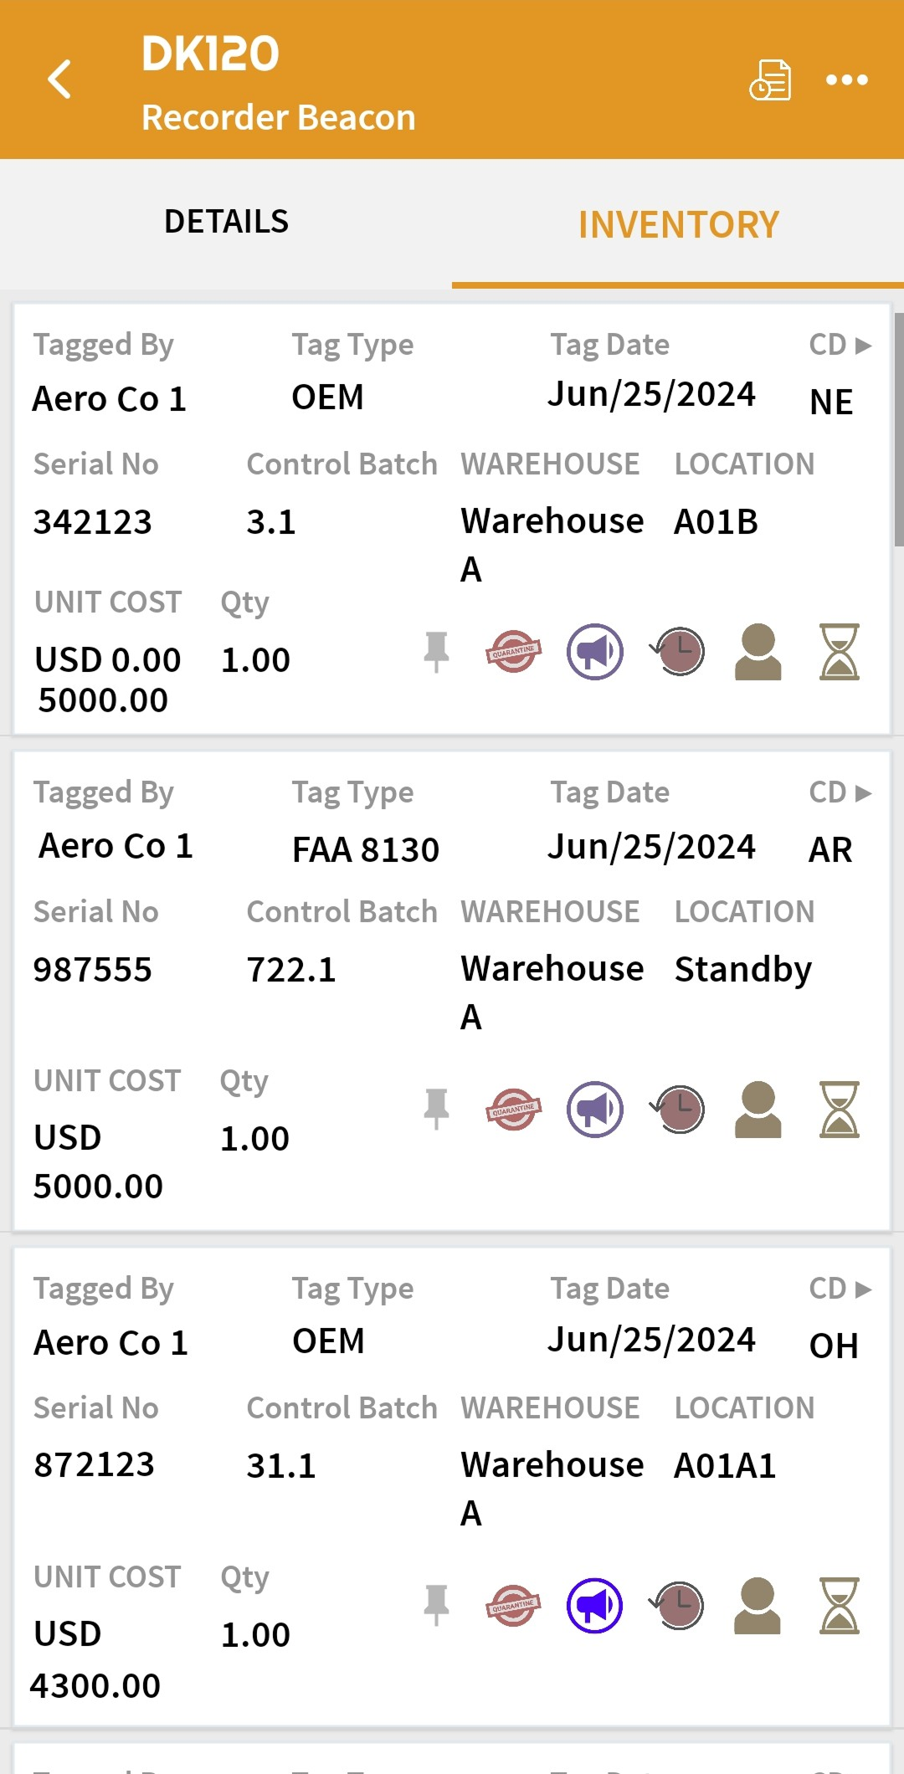Tap quarantine stamp for serial 342123
Image resolution: width=904 pixels, height=1774 pixels.
click(x=513, y=651)
